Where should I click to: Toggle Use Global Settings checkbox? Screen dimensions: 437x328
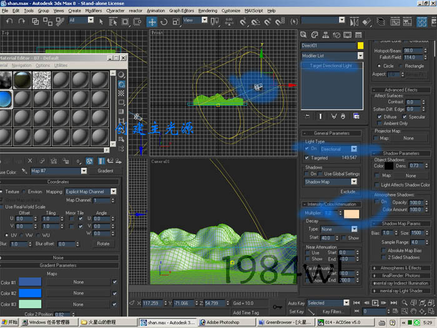pos(320,174)
